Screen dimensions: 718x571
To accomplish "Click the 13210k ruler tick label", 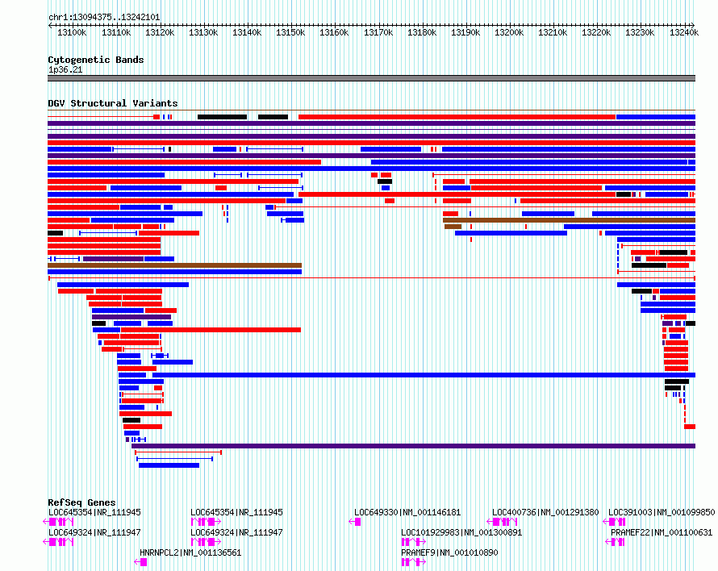I will [x=553, y=32].
